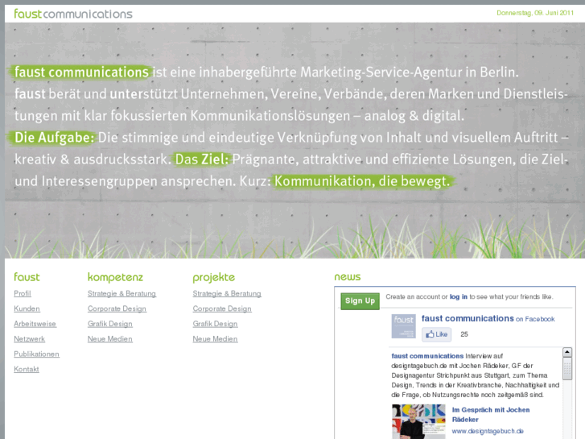Screen dimensions: 585x439
Task: Open Grafik Design under projekte
Action: coord(216,324)
